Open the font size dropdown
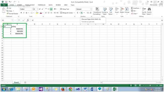This screenshot has height=92, width=164. pos(37,9)
